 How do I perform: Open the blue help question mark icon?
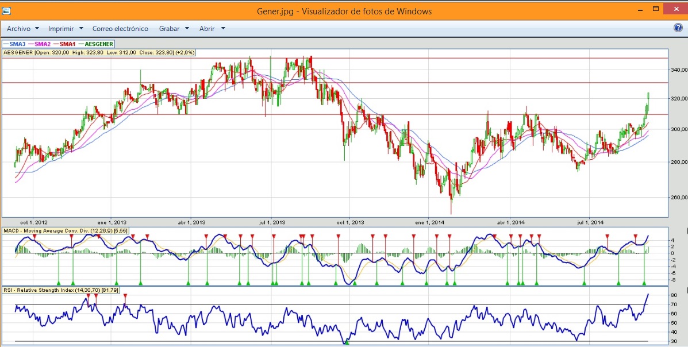pos(678,28)
